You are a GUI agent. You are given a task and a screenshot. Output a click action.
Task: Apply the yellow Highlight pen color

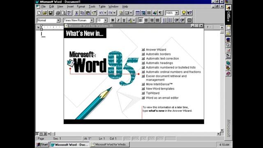[130, 20]
